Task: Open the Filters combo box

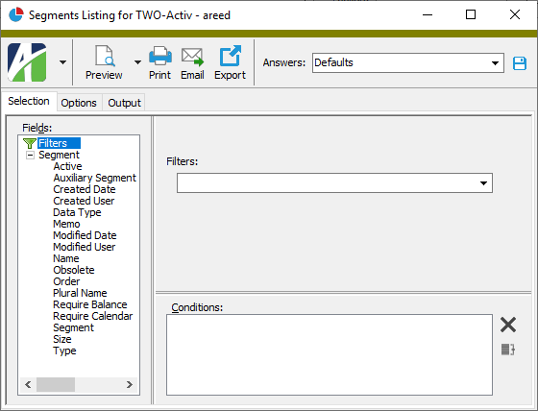Action: [x=334, y=182]
